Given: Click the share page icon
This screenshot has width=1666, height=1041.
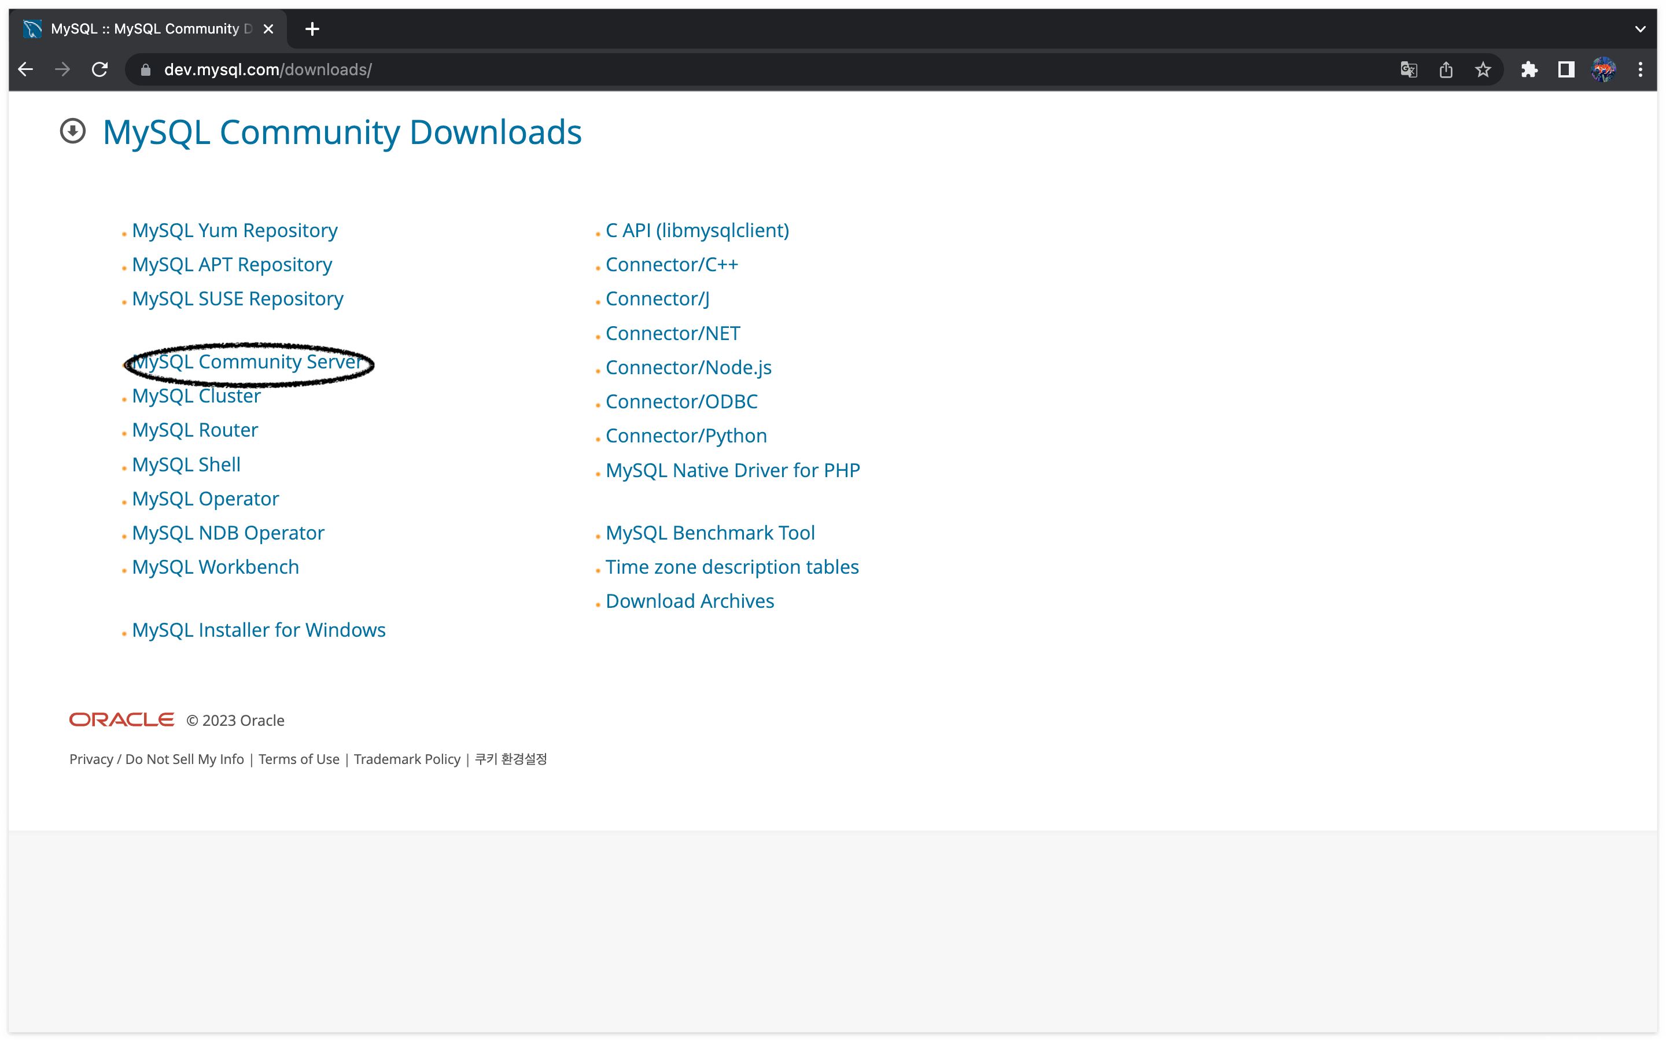Looking at the screenshot, I should [x=1446, y=69].
